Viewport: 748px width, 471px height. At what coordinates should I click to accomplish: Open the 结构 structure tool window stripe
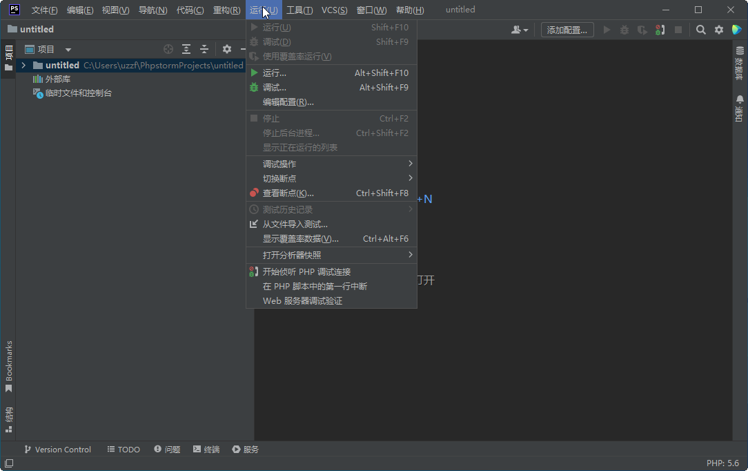pyautogui.click(x=8, y=420)
